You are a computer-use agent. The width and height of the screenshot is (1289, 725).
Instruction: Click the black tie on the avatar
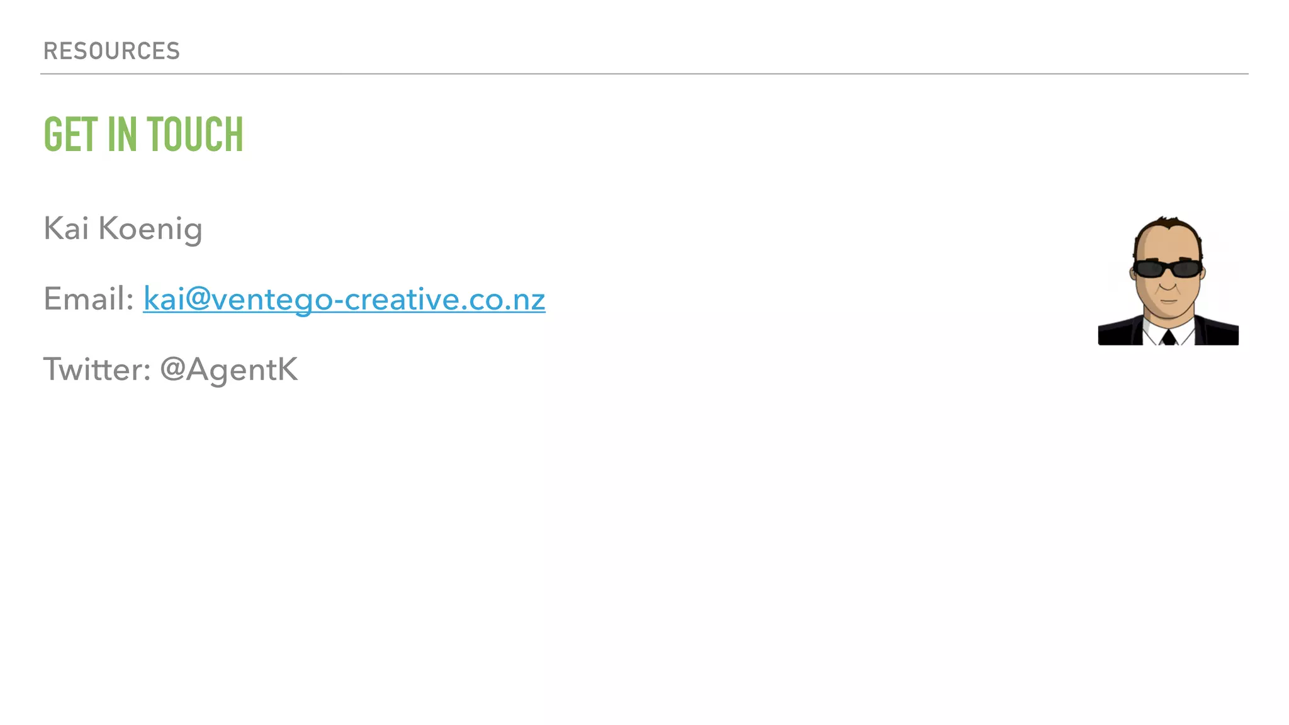[1169, 337]
